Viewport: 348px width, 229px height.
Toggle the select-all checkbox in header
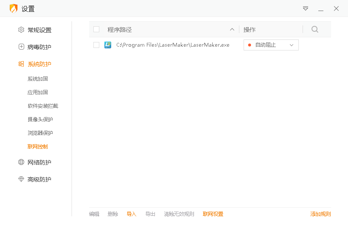coord(96,29)
